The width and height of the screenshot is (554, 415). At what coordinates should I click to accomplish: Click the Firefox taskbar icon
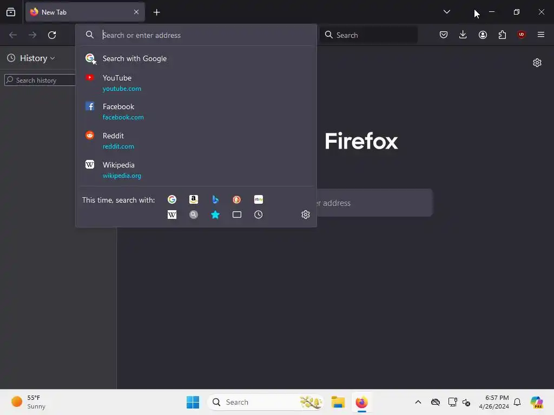coord(361,402)
